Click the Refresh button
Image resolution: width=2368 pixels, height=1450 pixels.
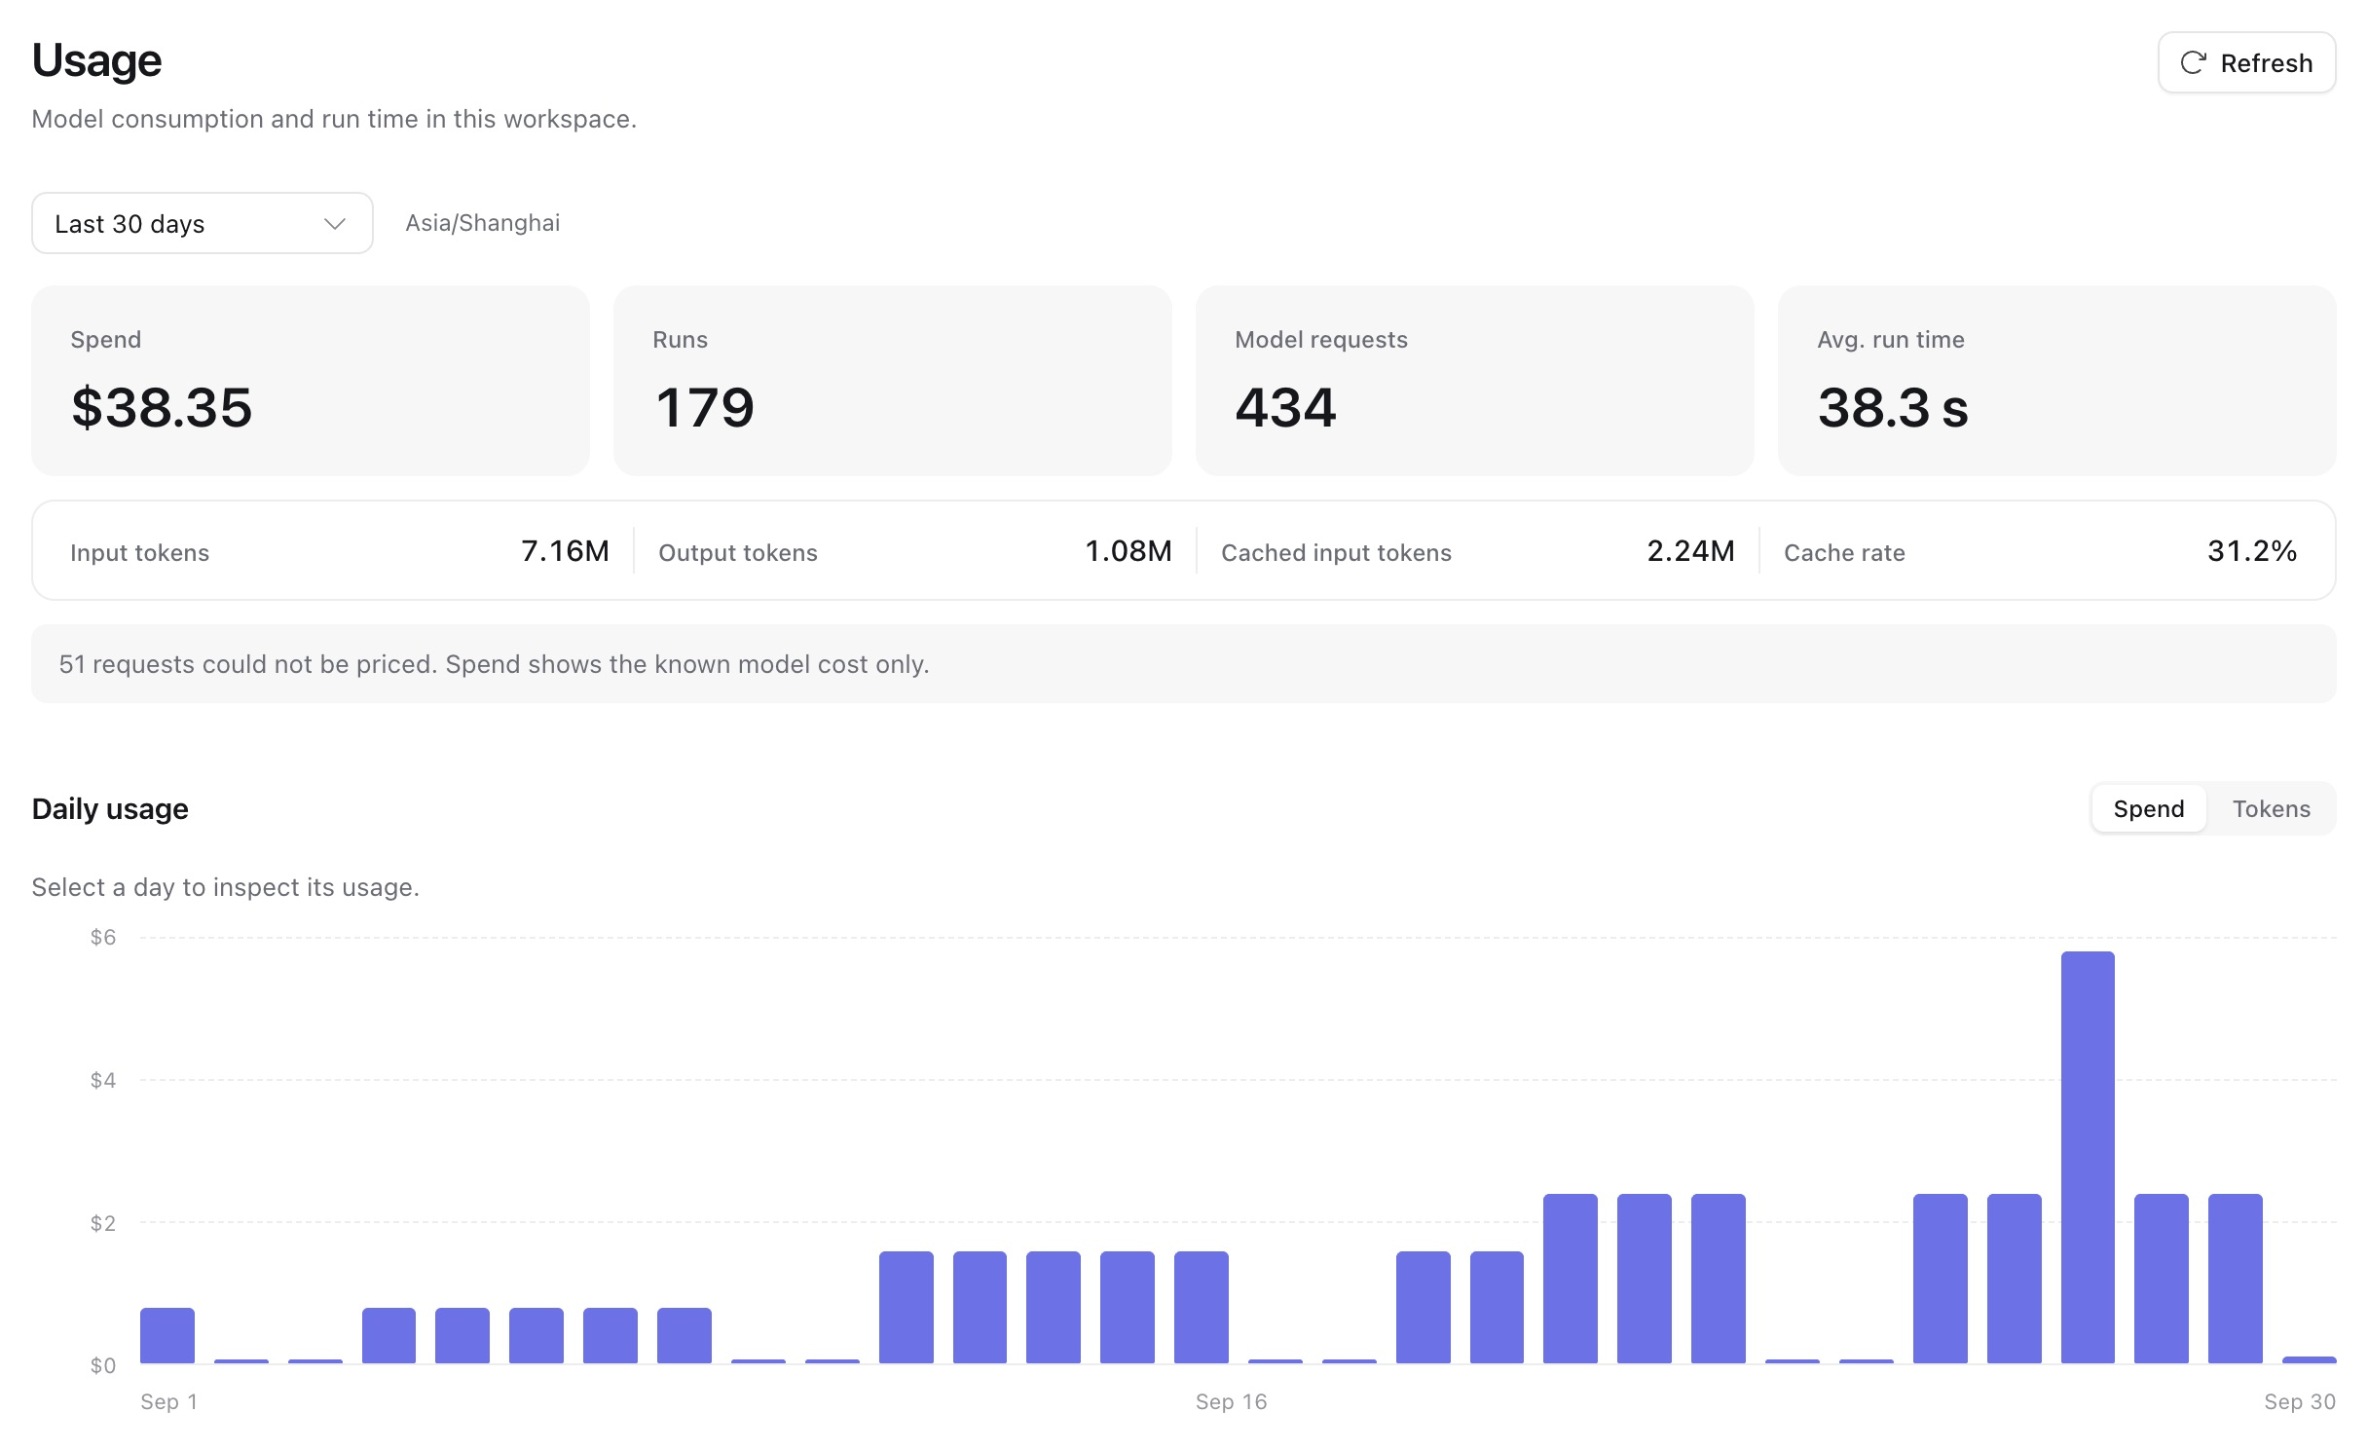[2245, 62]
